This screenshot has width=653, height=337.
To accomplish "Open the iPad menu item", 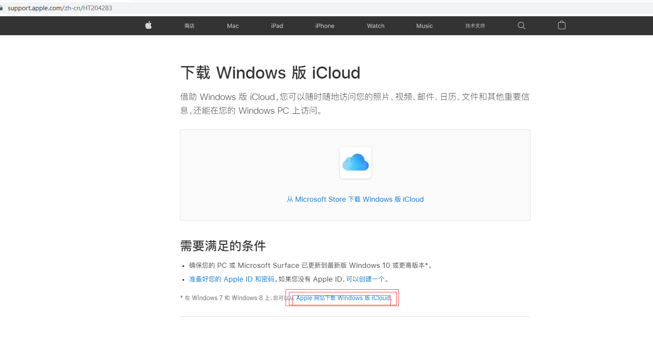I will (277, 26).
